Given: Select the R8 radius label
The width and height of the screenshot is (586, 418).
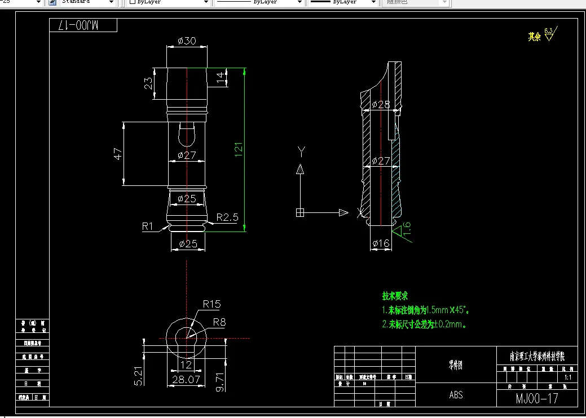Looking at the screenshot, I should 219,322.
